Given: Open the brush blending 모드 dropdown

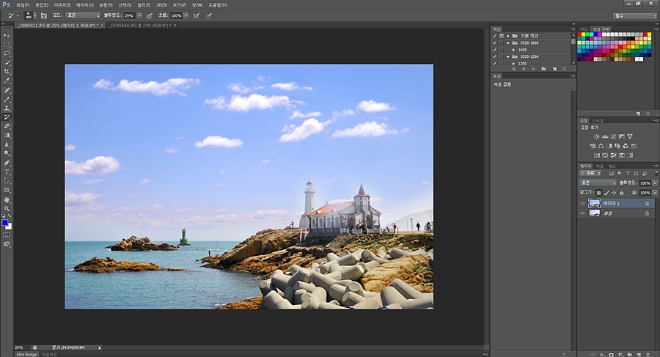Looking at the screenshot, I should coord(82,15).
